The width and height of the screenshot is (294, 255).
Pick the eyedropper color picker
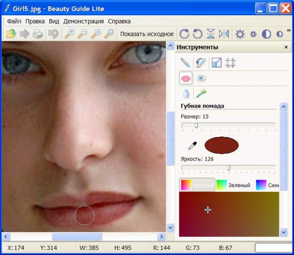tap(193, 145)
